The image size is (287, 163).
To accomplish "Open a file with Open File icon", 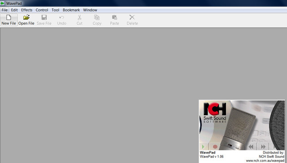I will tap(26, 17).
